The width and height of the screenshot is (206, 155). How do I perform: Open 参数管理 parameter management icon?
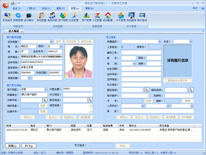18,17
